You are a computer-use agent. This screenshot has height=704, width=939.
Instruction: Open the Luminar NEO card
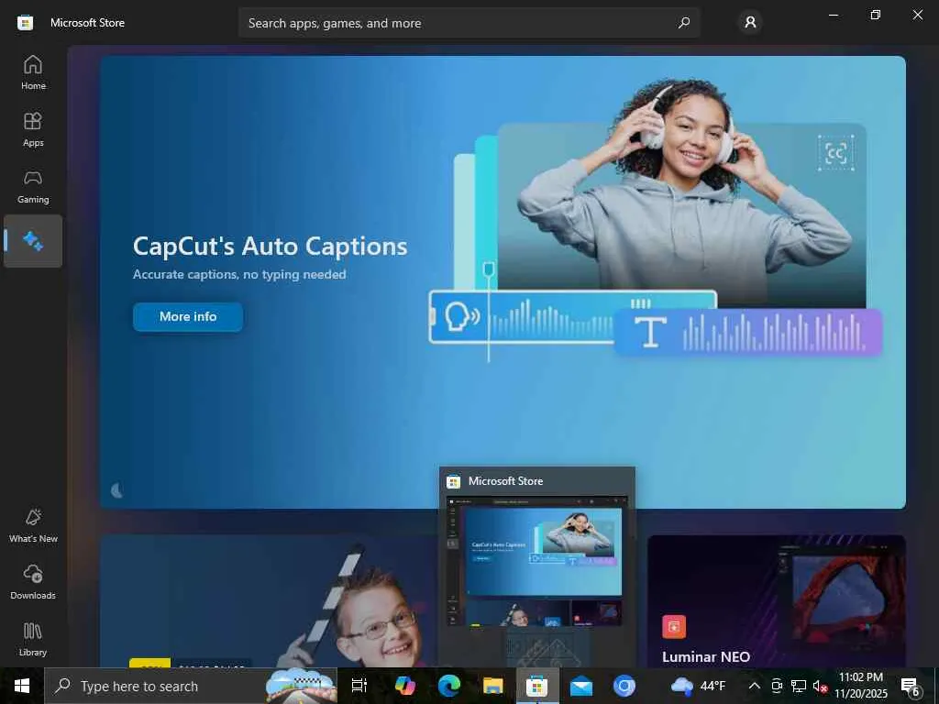pyautogui.click(x=776, y=601)
